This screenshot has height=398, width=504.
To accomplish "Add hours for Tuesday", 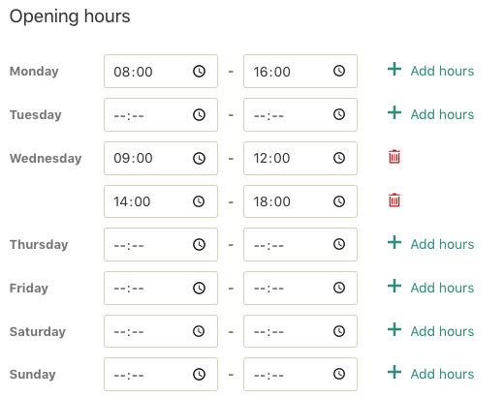I will coord(430,114).
